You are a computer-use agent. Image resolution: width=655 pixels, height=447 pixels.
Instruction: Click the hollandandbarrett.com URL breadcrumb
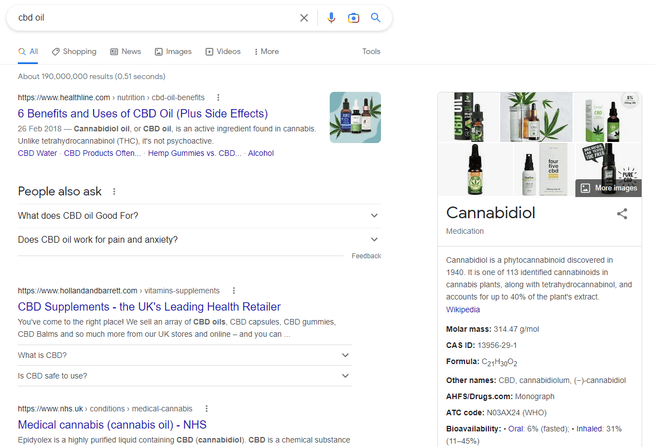coord(119,291)
